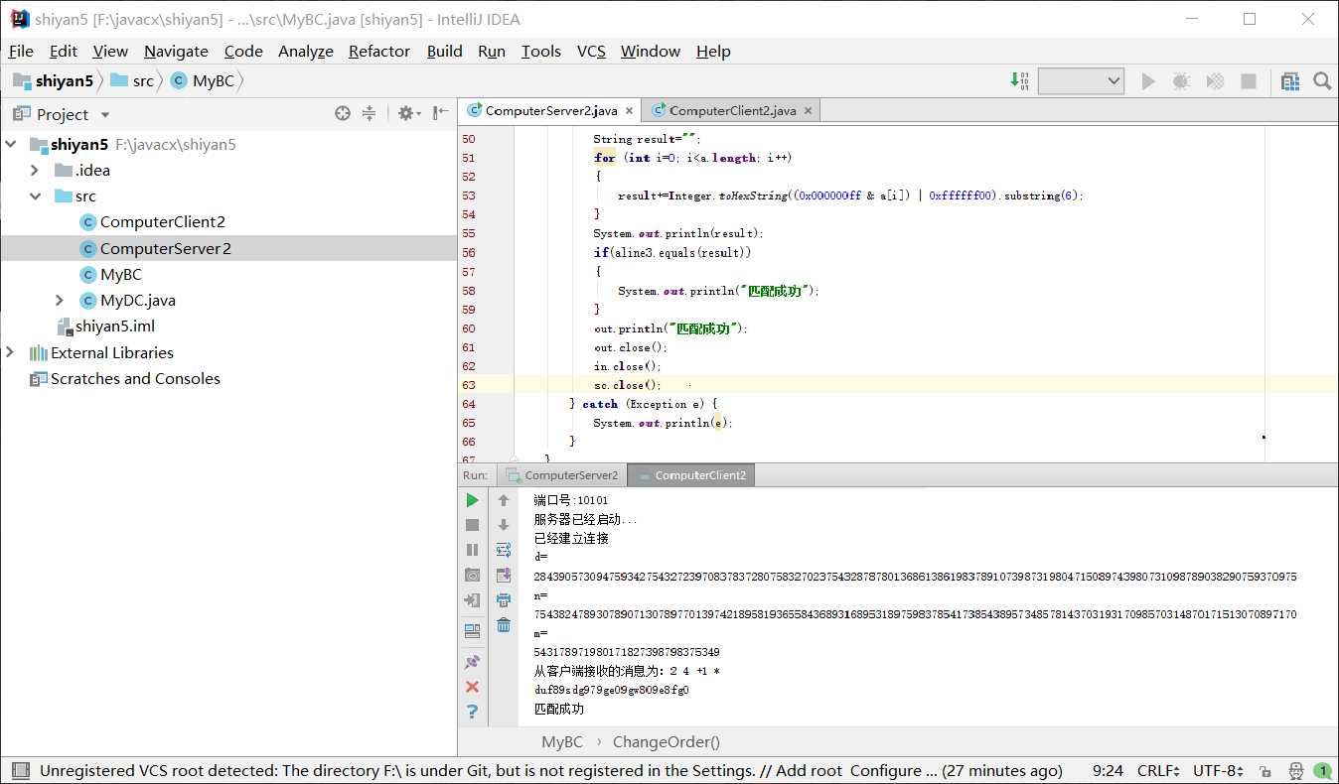Close the Run tab with the red X
Viewport: 1339px width, 784px height.
point(473,687)
